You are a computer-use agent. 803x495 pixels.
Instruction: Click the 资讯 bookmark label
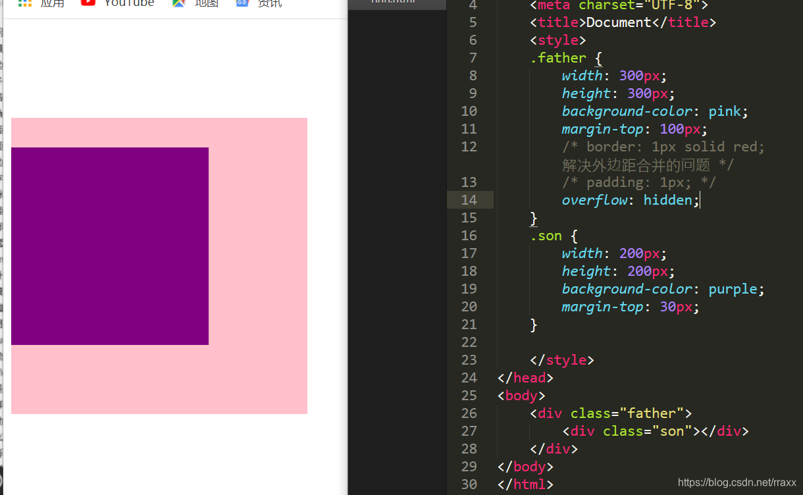coord(270,3)
